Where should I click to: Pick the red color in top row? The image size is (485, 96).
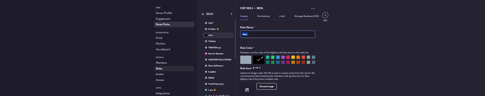[303, 57]
